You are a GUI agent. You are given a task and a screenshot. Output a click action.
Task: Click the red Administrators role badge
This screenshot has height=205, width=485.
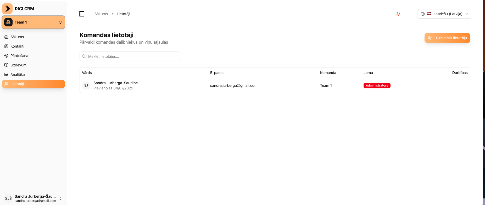(377, 86)
